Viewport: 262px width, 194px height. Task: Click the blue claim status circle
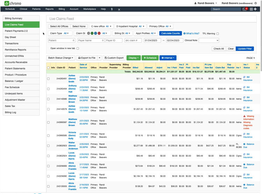click(x=96, y=33)
